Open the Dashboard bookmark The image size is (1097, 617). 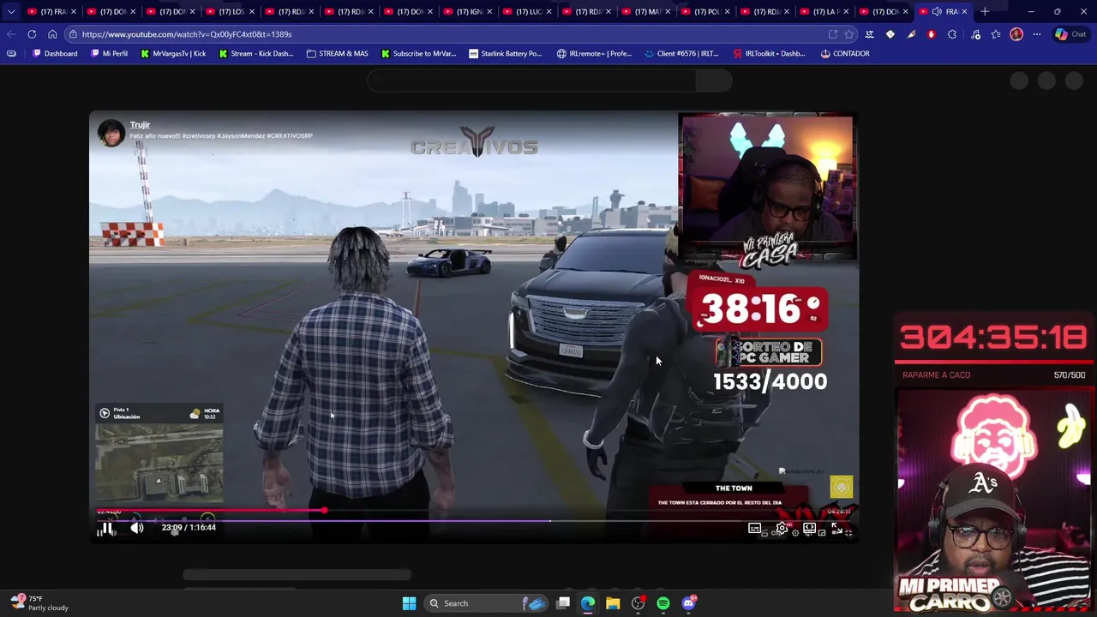click(55, 53)
